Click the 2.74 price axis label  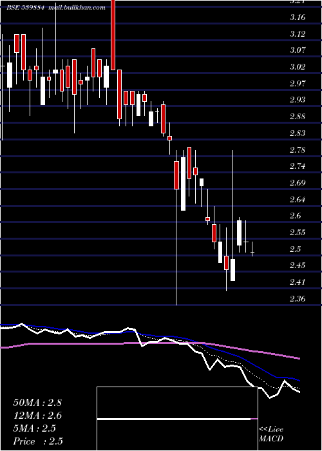(x=298, y=166)
